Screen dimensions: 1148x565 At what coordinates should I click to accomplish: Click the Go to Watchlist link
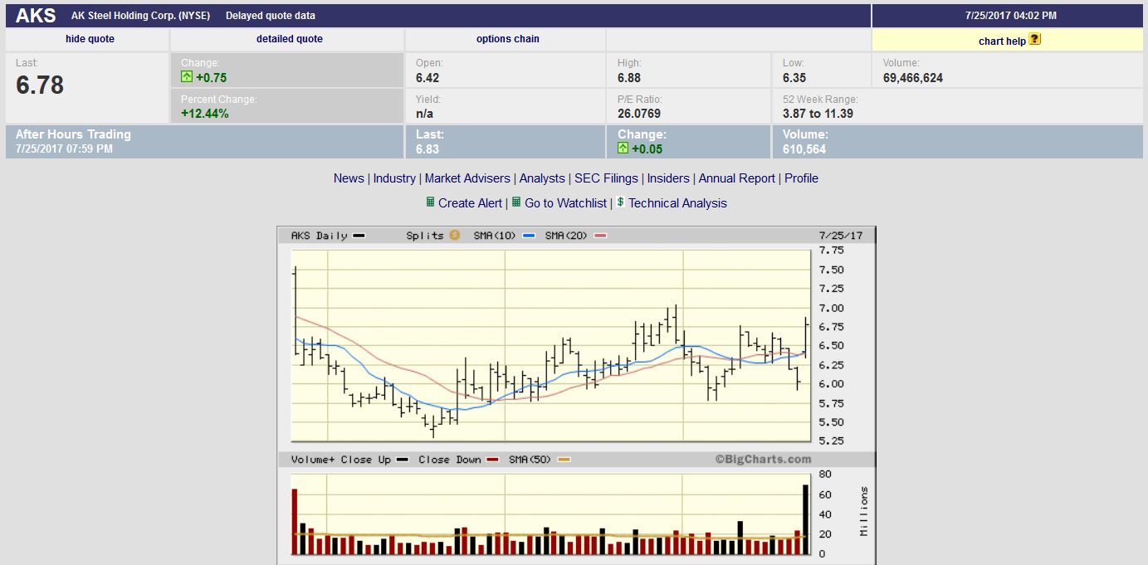[565, 203]
